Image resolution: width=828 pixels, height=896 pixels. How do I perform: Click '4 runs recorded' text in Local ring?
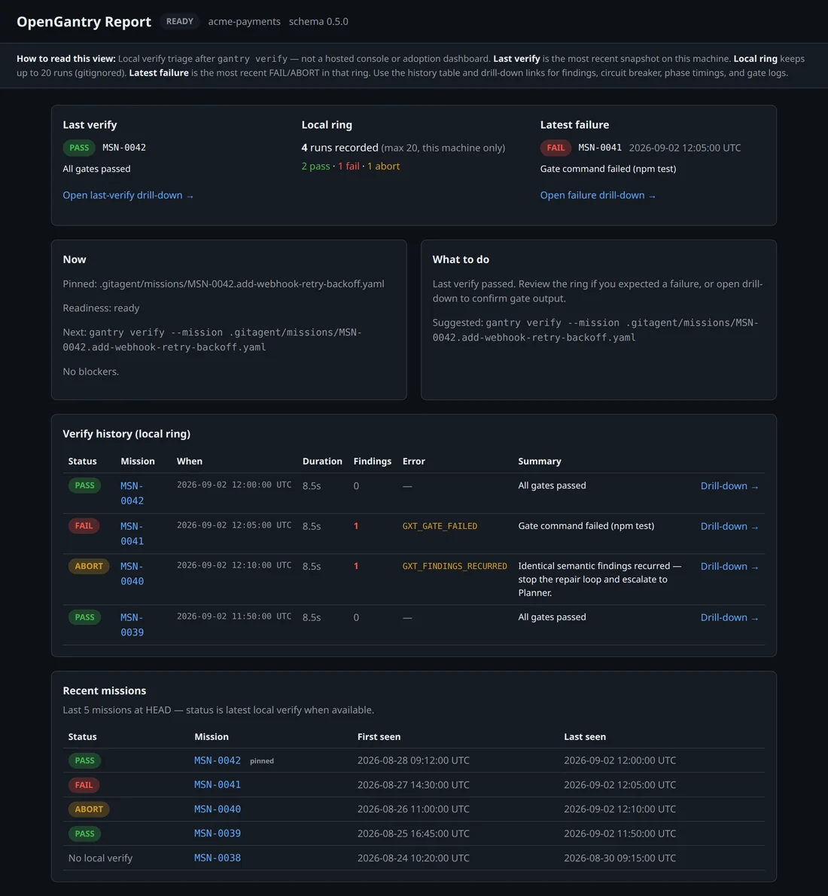pyautogui.click(x=340, y=148)
